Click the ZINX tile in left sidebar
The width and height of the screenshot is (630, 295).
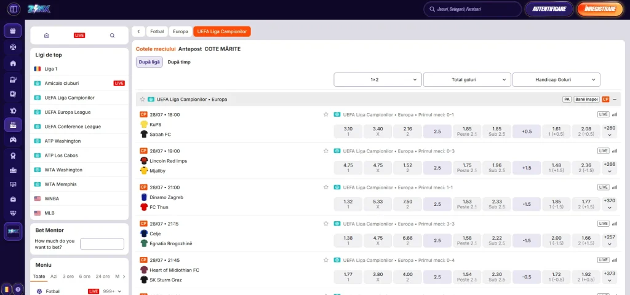click(13, 232)
